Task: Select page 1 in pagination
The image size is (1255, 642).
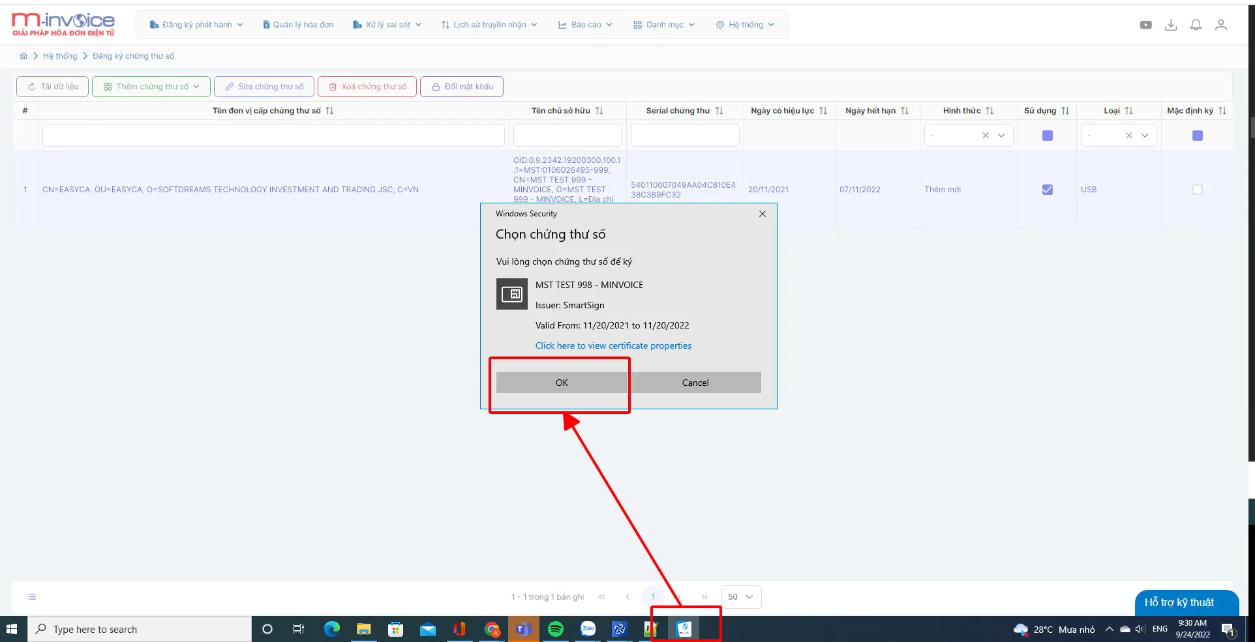Action: [653, 597]
